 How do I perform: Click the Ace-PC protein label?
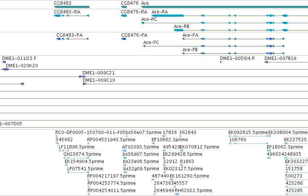click(x=151, y=42)
